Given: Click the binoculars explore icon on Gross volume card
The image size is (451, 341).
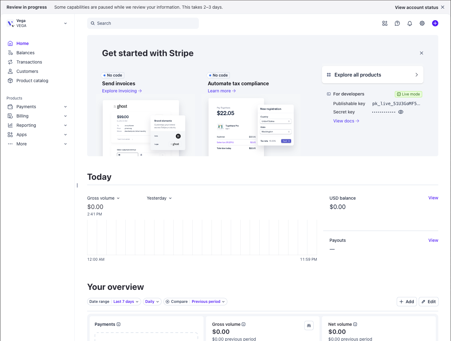Looking at the screenshot, I should 309,325.
